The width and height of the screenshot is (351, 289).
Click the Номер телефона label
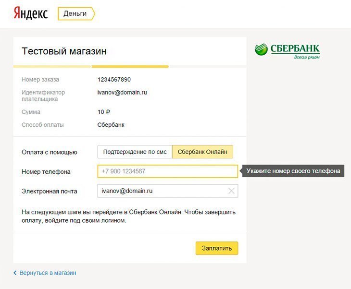[46, 172]
